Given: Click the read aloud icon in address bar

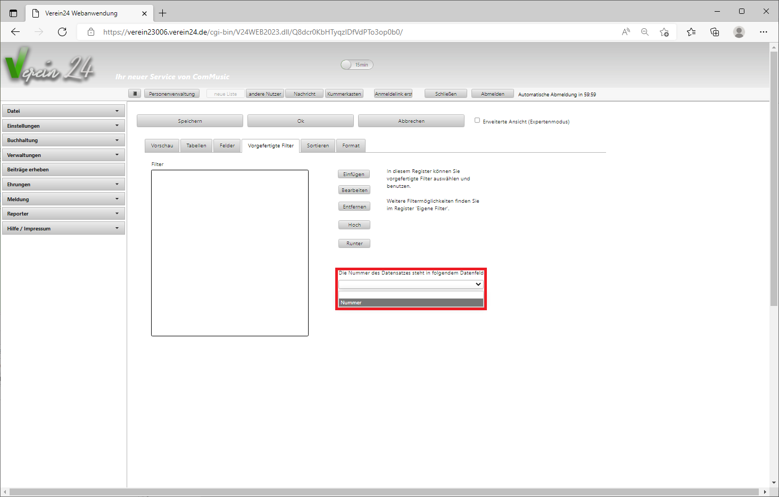Looking at the screenshot, I should point(626,32).
